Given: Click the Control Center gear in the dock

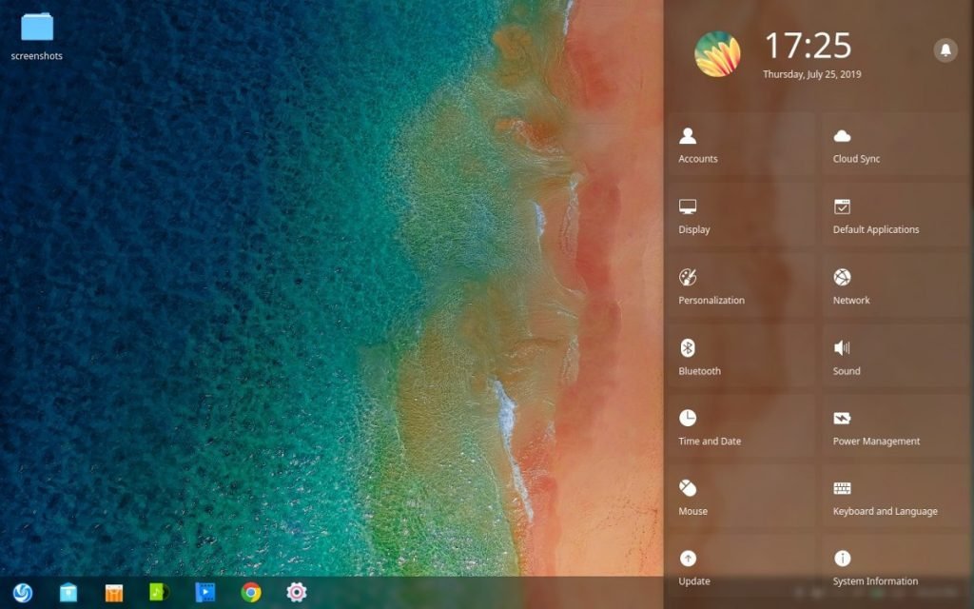Looking at the screenshot, I should (x=297, y=592).
